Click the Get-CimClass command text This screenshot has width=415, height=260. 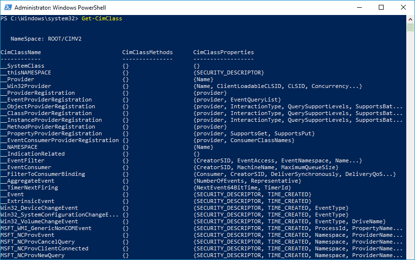point(102,18)
